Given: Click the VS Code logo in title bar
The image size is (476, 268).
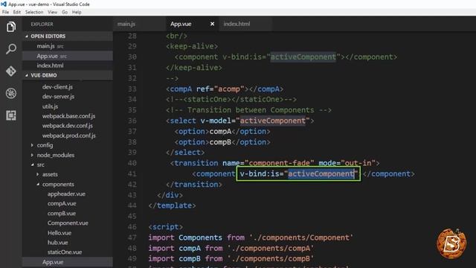Looking at the screenshot, I should [4, 4].
